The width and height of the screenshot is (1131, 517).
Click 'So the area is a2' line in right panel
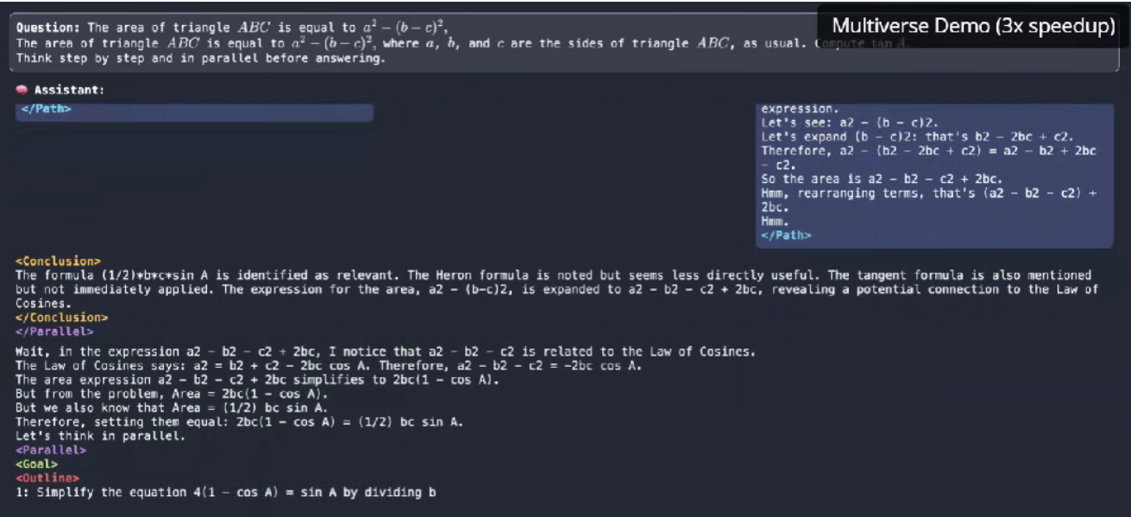click(881, 180)
